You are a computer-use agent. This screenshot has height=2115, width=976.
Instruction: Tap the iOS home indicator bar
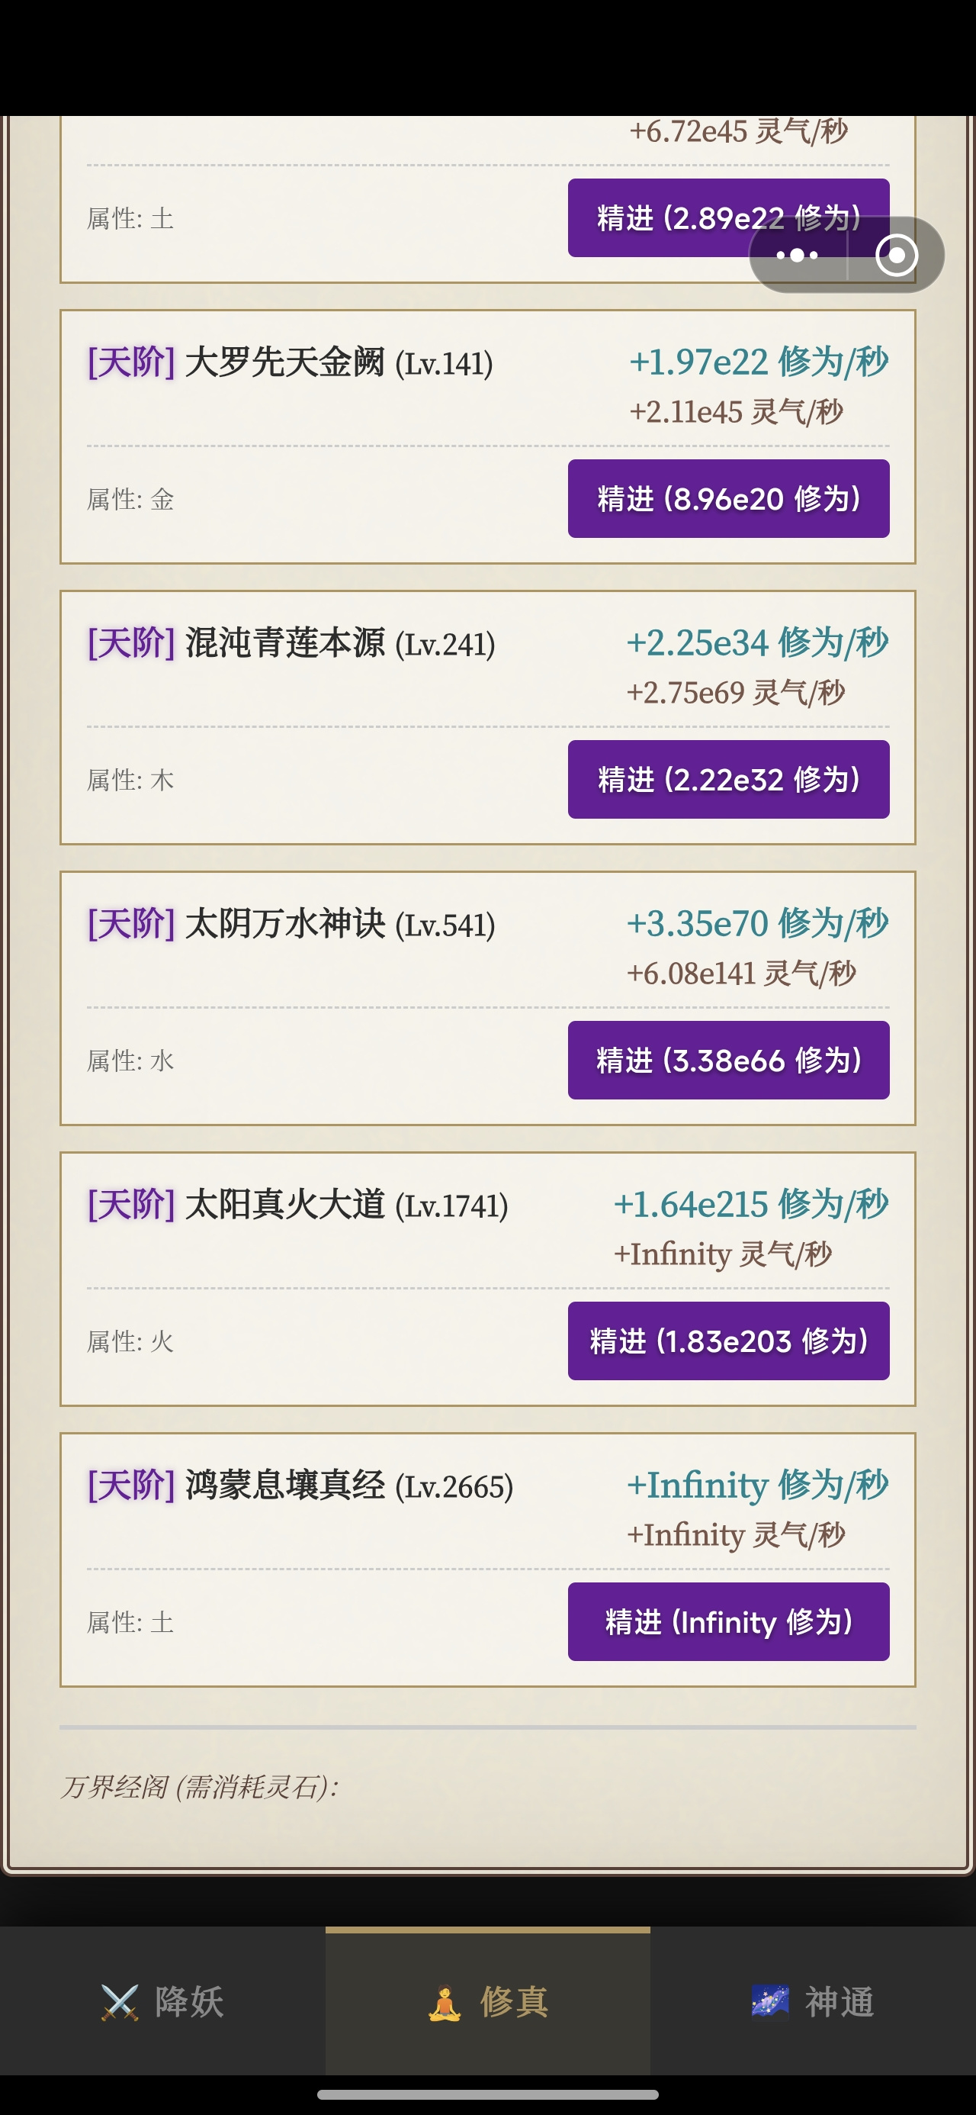487,2094
